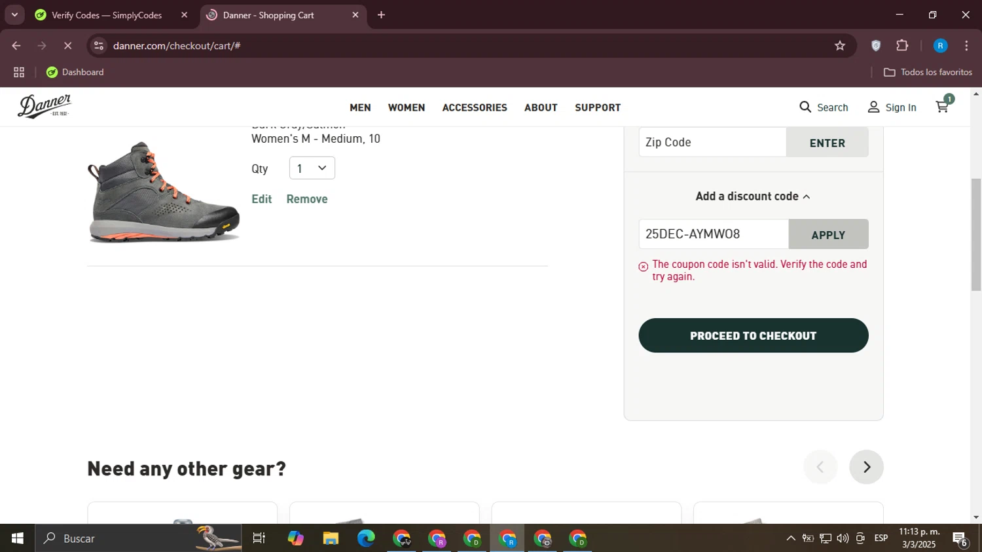Open the volume control in system tray
Viewport: 982px width, 552px height.
(843, 538)
